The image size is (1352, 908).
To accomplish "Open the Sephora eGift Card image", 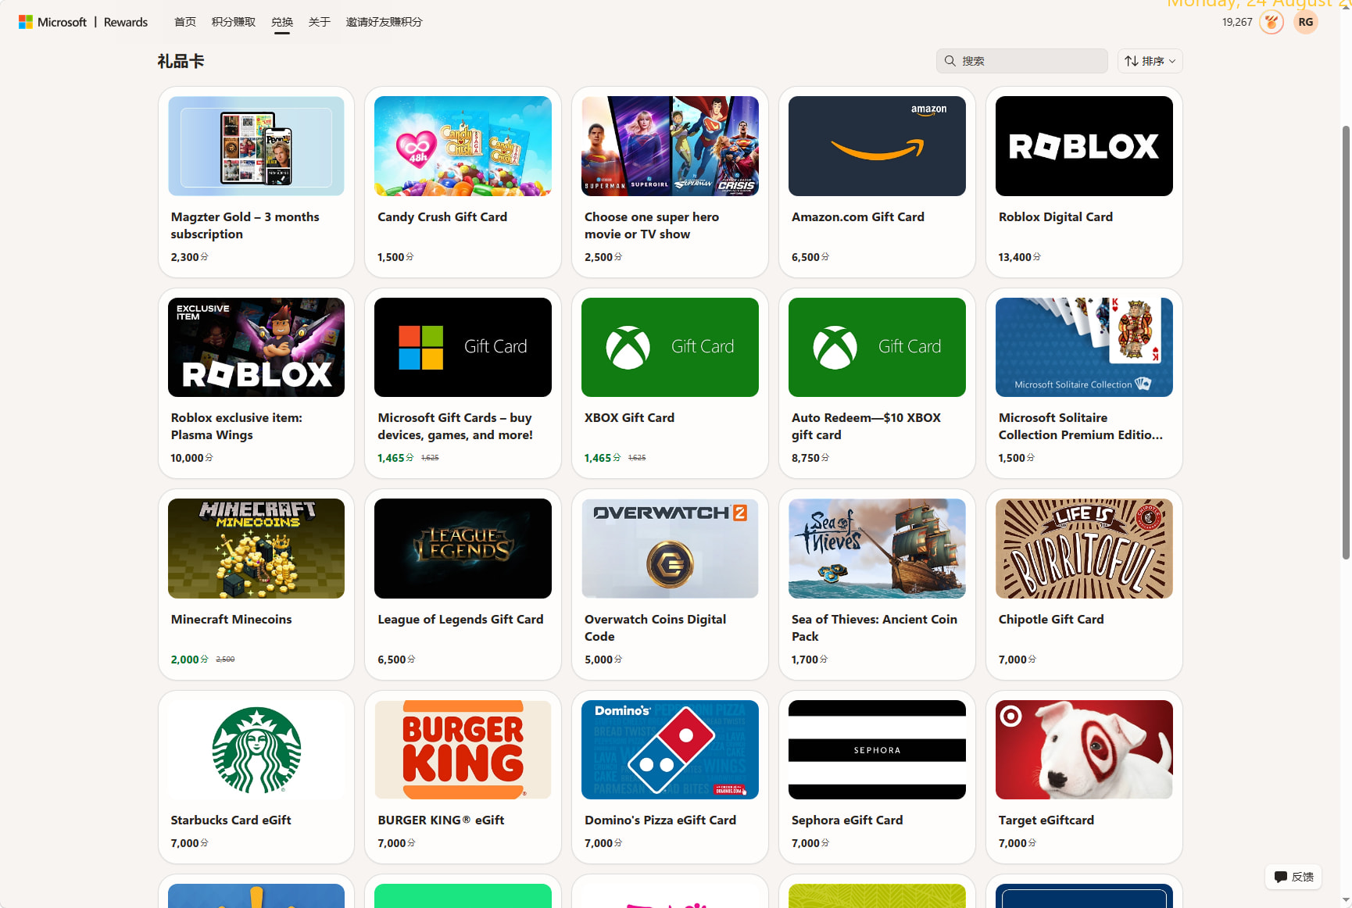I will [x=877, y=749].
